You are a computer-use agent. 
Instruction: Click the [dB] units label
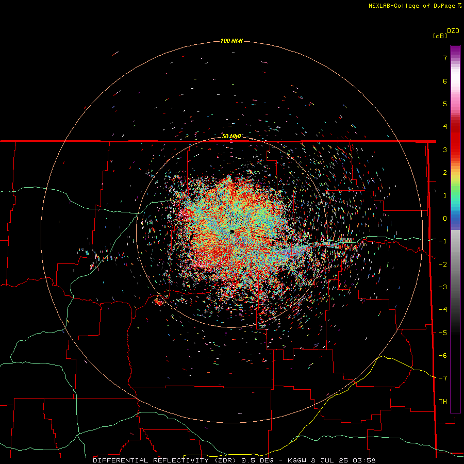(x=440, y=36)
